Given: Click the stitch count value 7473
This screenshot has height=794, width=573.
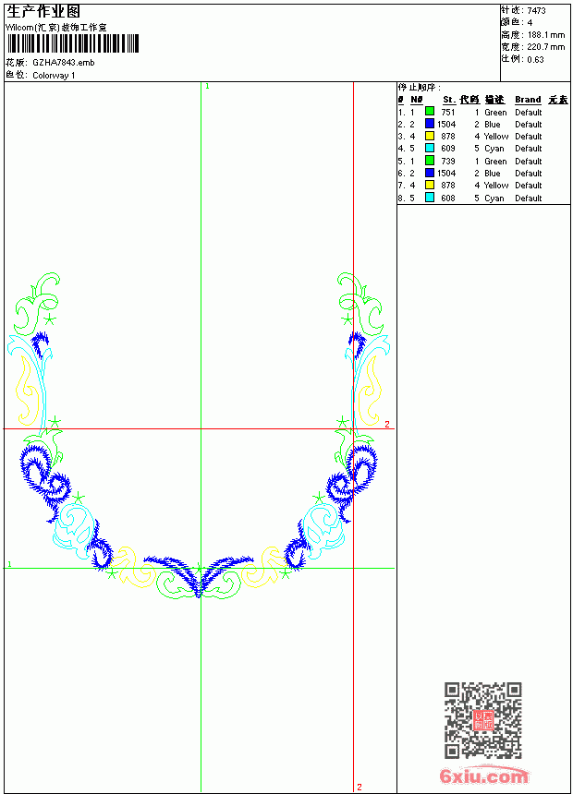Looking at the screenshot, I should [x=536, y=11].
